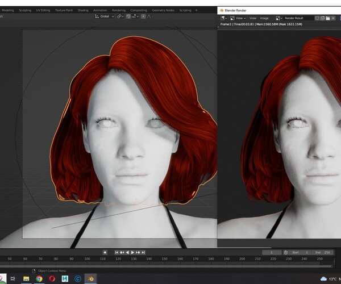The width and height of the screenshot is (341, 284).
Task: Toggle Proportional Editing
Action: tap(143, 16)
